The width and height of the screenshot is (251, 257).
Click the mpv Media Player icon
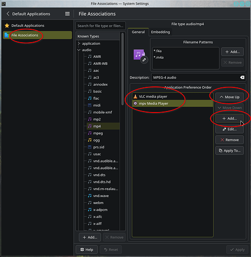tap(136, 103)
